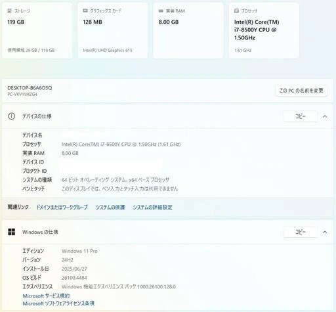
Task: Click the pen and touch value text
Action: (x=119, y=189)
